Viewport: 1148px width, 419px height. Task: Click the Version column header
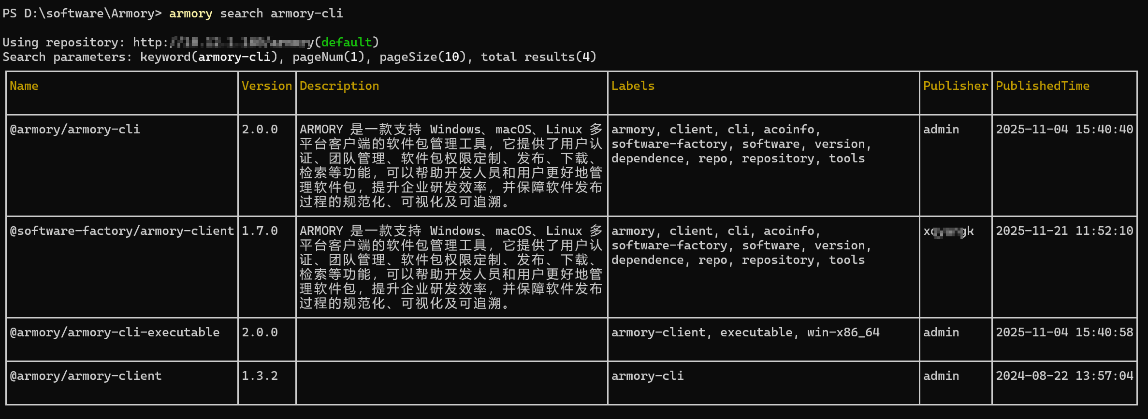(267, 86)
